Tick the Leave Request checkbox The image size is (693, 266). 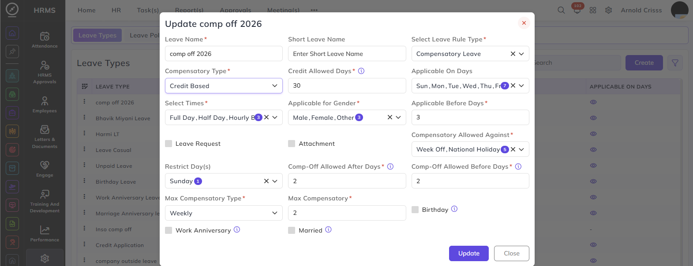pos(169,144)
